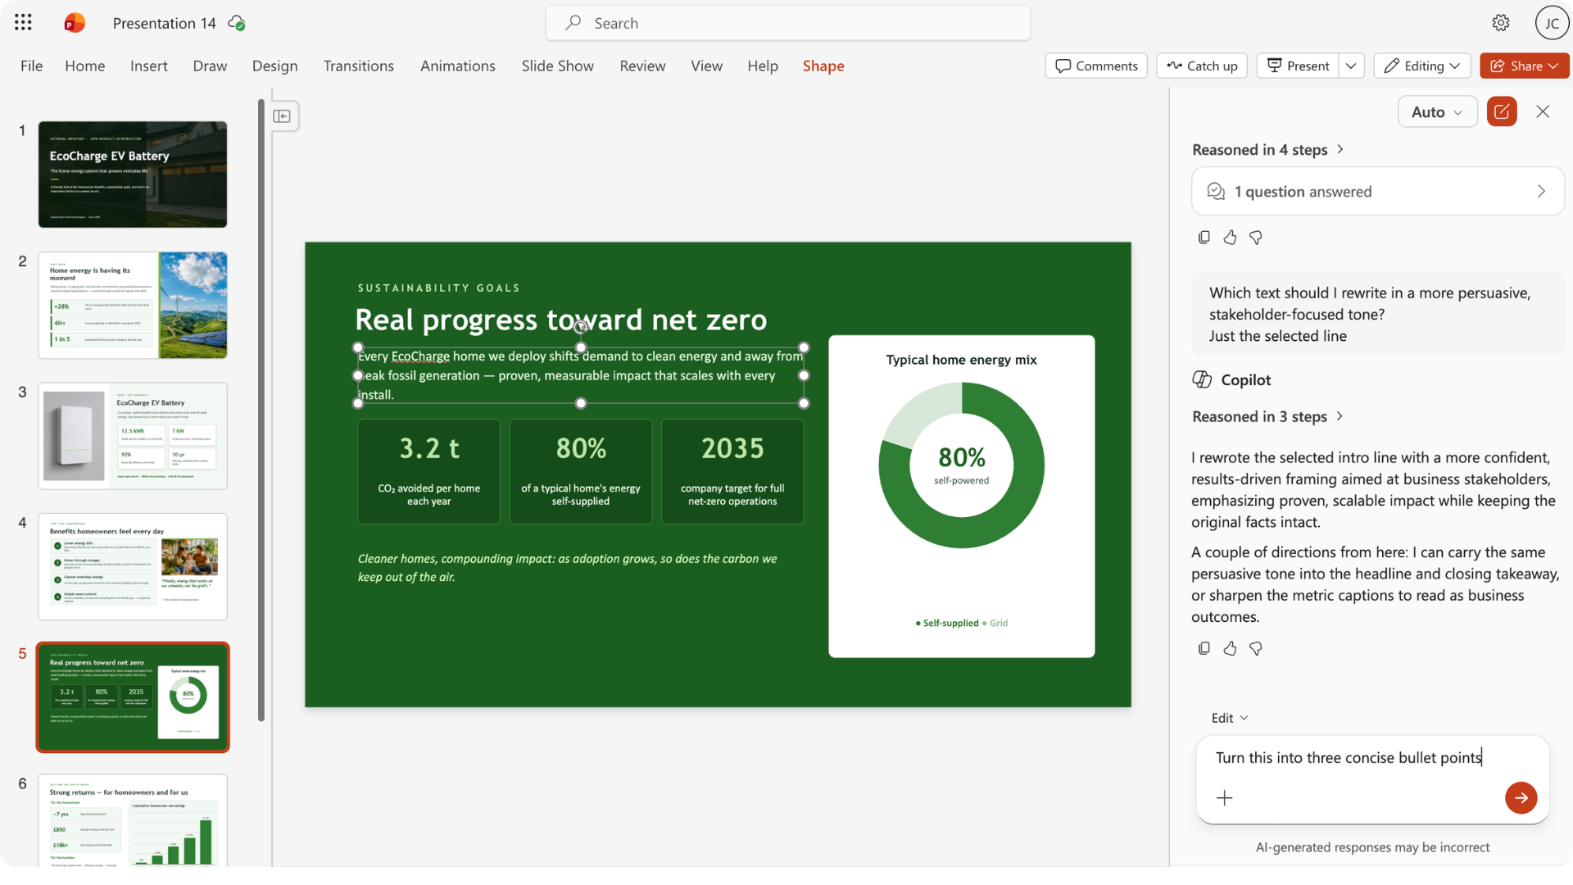Image resolution: width=1573 pixels, height=885 pixels.
Task: Open the JC account profile
Action: pos(1552,23)
